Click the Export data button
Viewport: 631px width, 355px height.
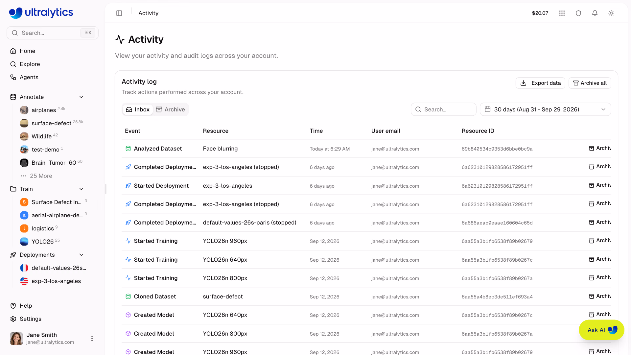(540, 83)
